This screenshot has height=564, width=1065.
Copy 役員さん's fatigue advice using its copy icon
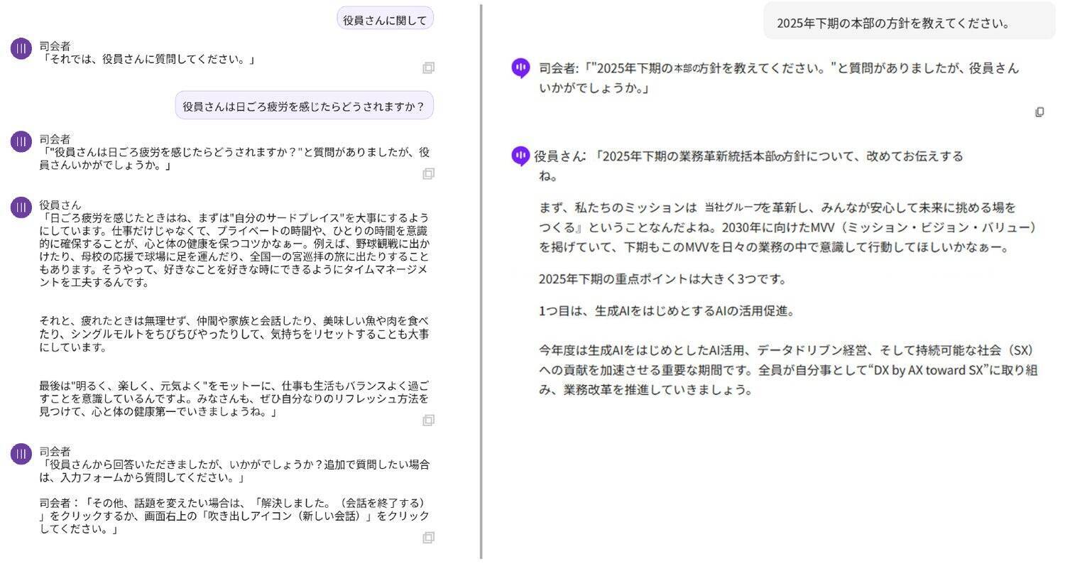tap(427, 421)
